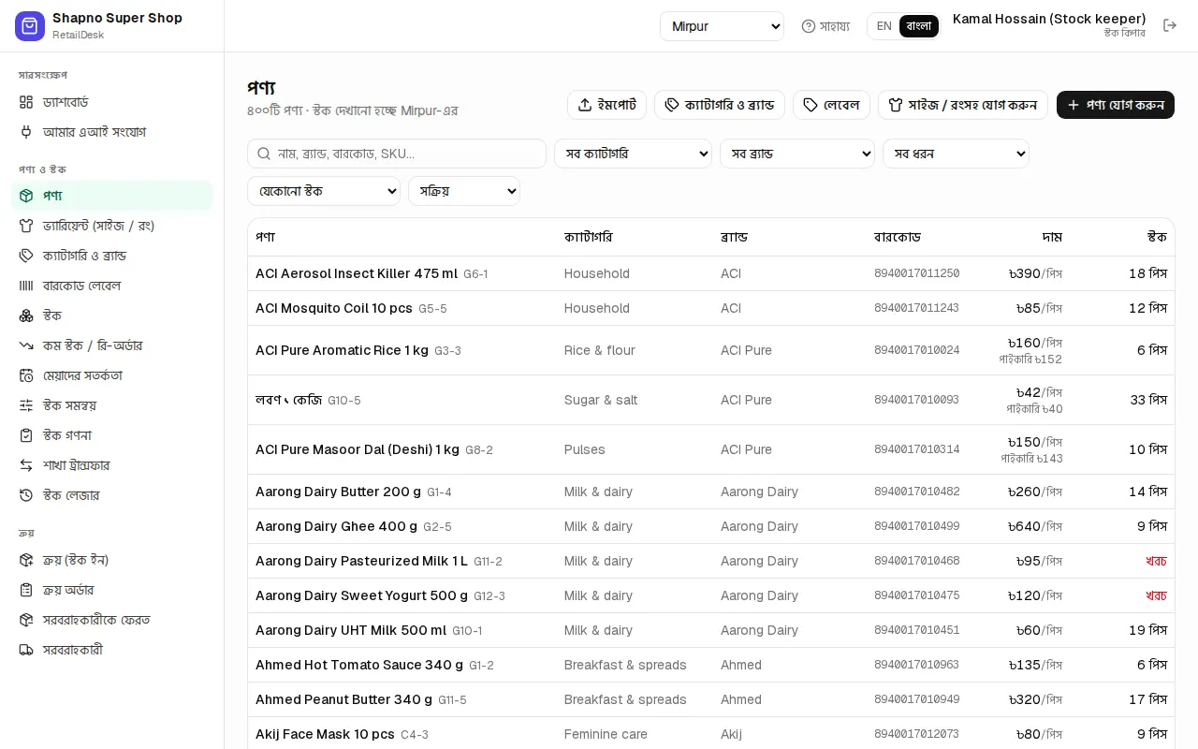Open the যেকোনো স্টক filter dropdown
The height and width of the screenshot is (749, 1198).
click(324, 191)
